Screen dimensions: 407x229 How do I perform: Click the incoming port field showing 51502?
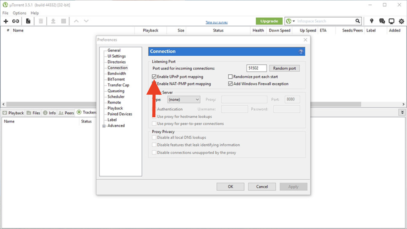(x=257, y=68)
